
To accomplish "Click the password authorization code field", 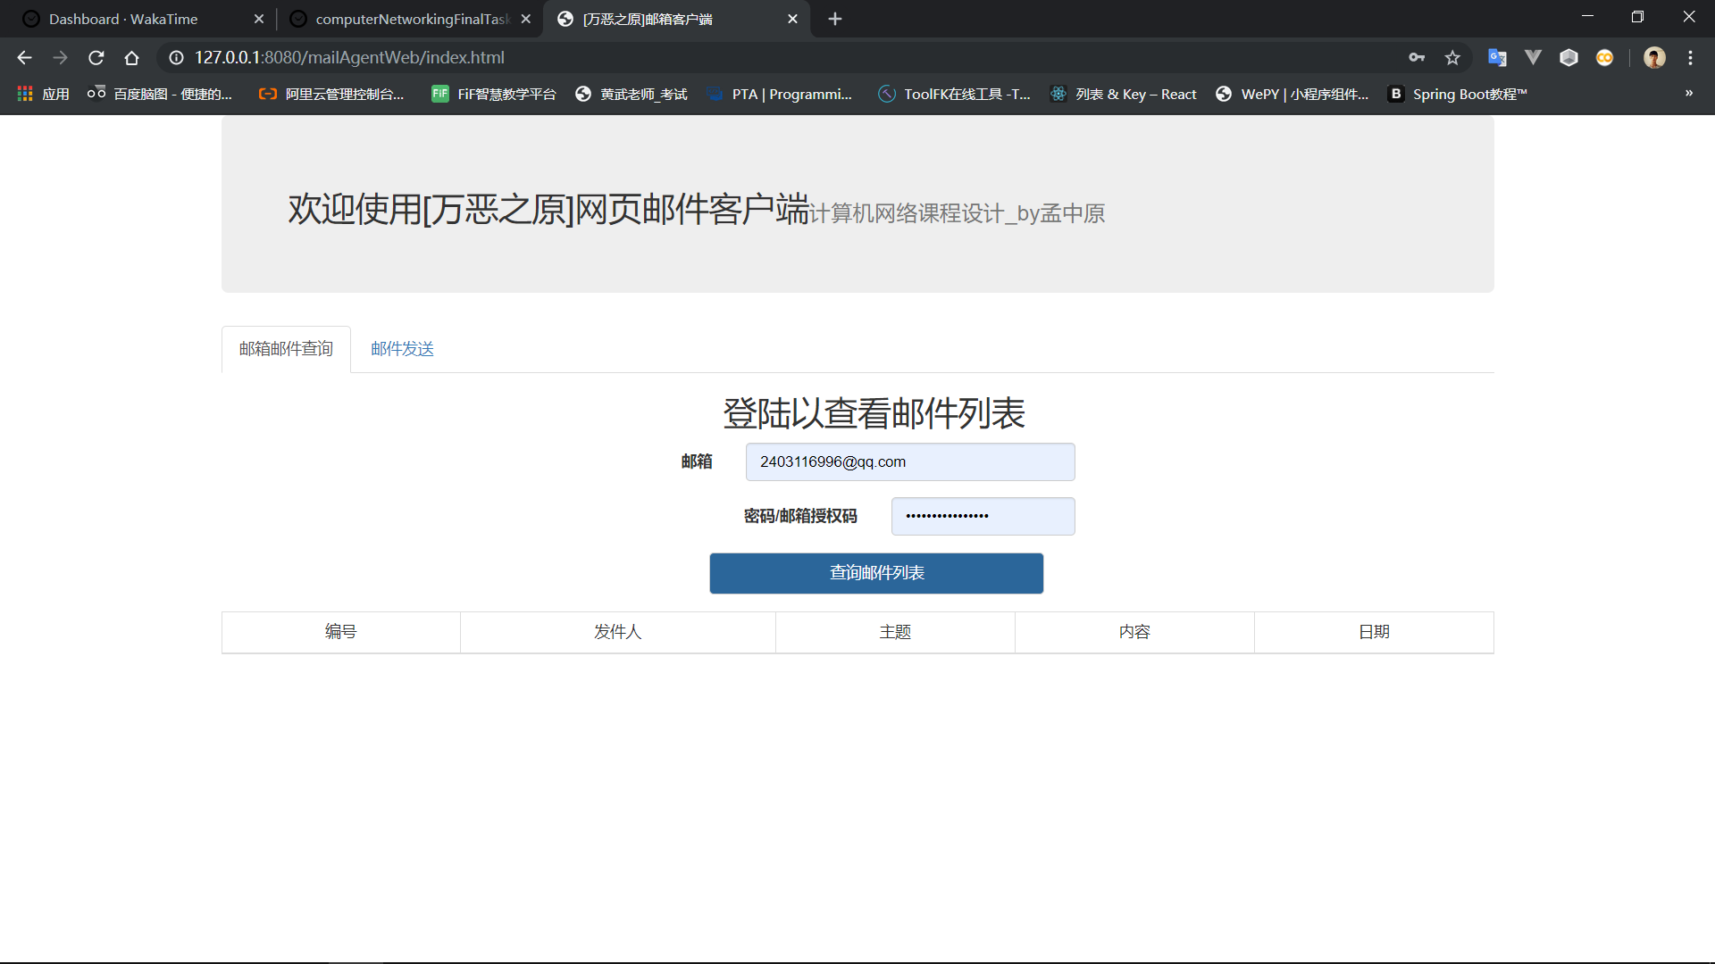I will pos(983,517).
